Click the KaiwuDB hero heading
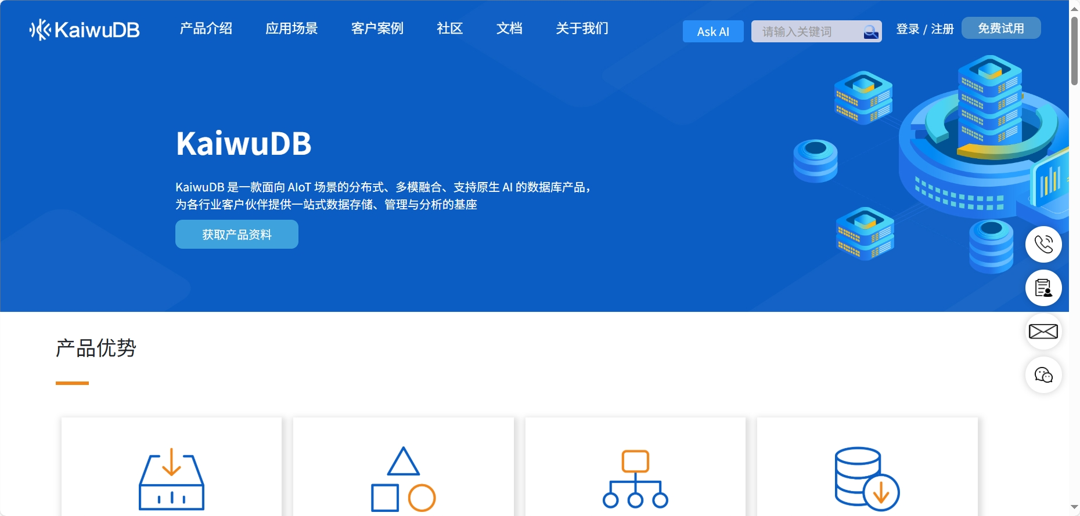1080x516 pixels. point(244,143)
